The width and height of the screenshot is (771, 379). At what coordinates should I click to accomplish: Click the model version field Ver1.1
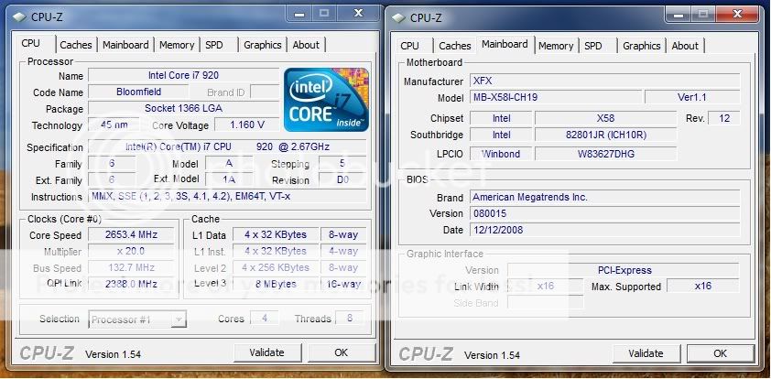pyautogui.click(x=692, y=97)
